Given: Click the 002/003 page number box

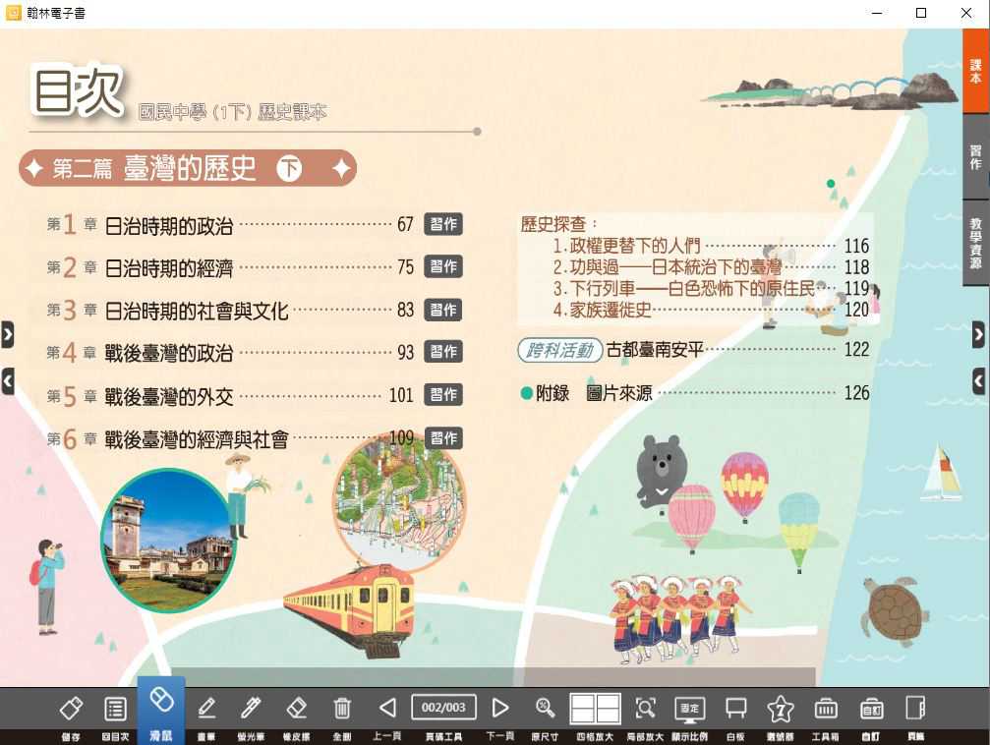Looking at the screenshot, I should (443, 708).
